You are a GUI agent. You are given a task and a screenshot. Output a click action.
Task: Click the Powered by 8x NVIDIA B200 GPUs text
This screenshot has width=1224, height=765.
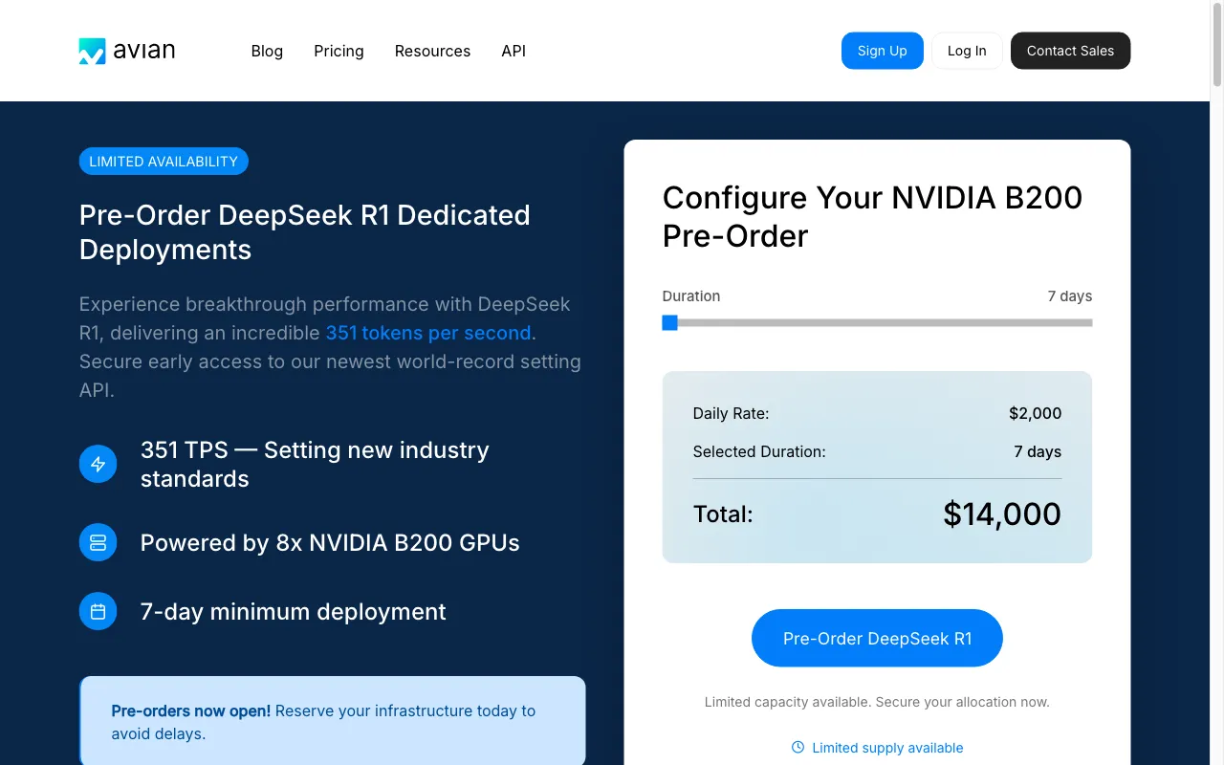(x=330, y=542)
